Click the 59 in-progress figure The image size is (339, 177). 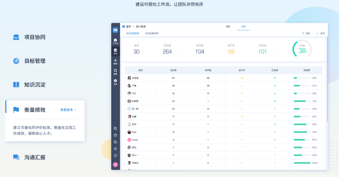231,52
